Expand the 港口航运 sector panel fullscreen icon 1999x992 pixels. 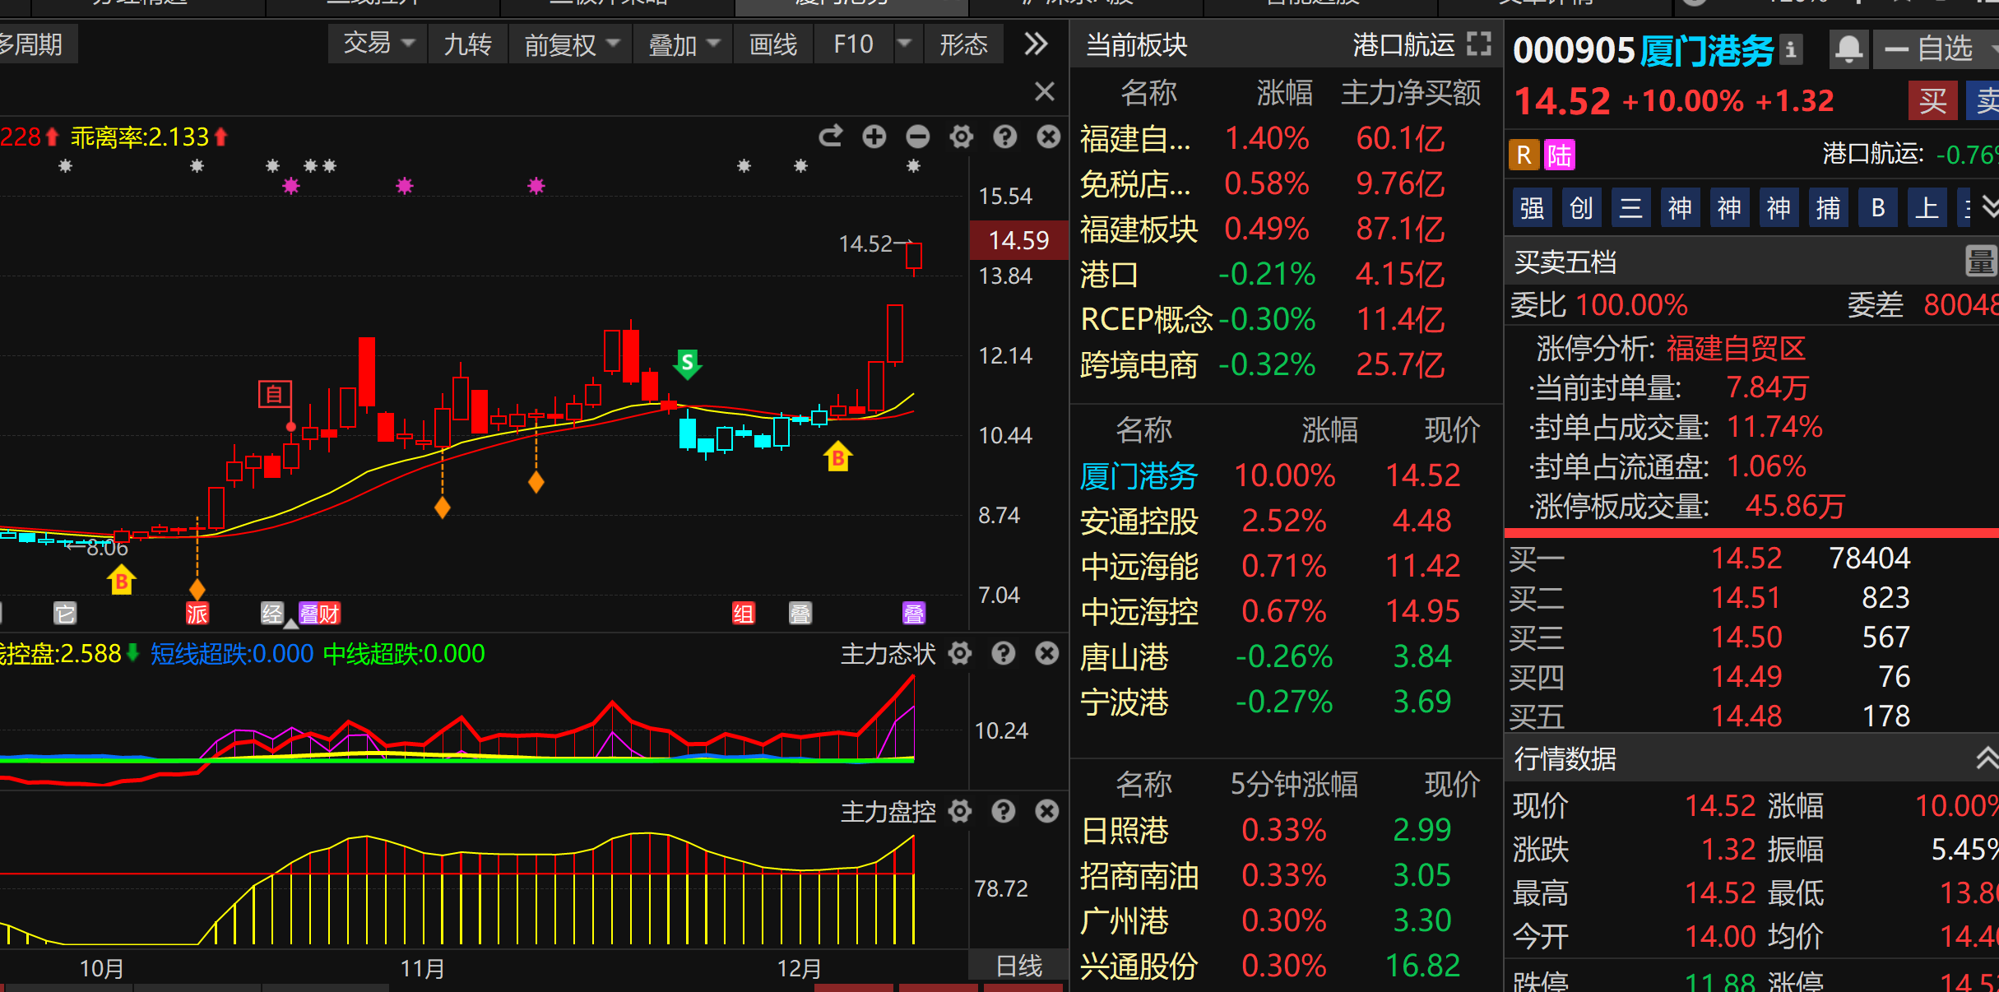(1478, 44)
